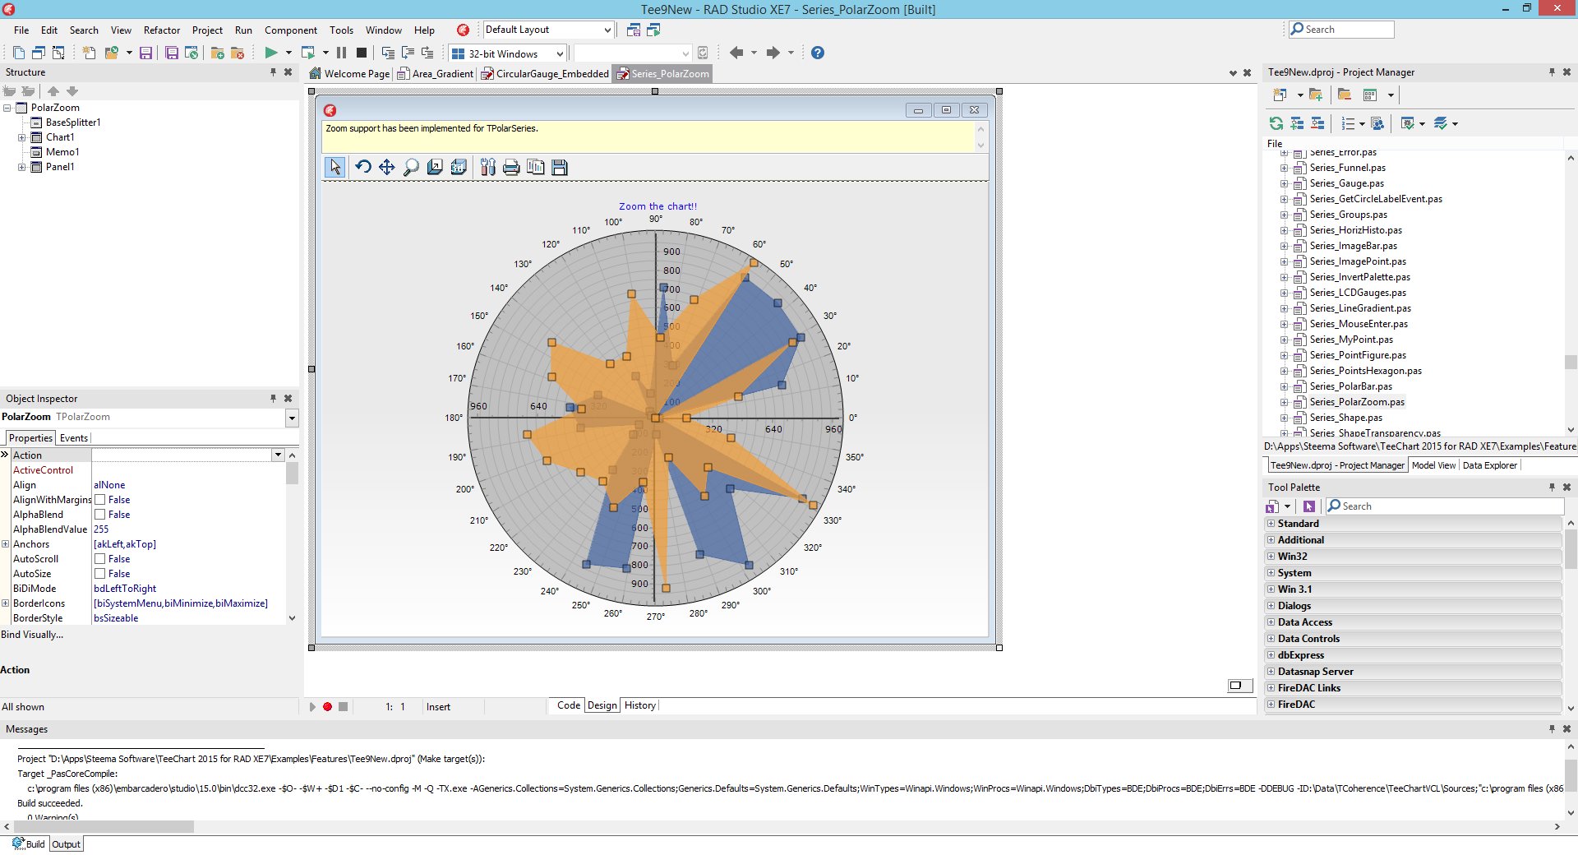The width and height of the screenshot is (1578, 855).
Task: Click the Move down arrow in Structure panel
Action: point(72,91)
